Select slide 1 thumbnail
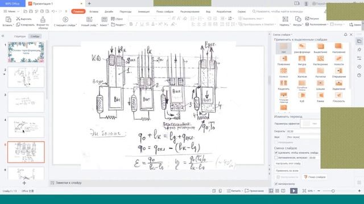364x204 pixels. coord(26,52)
